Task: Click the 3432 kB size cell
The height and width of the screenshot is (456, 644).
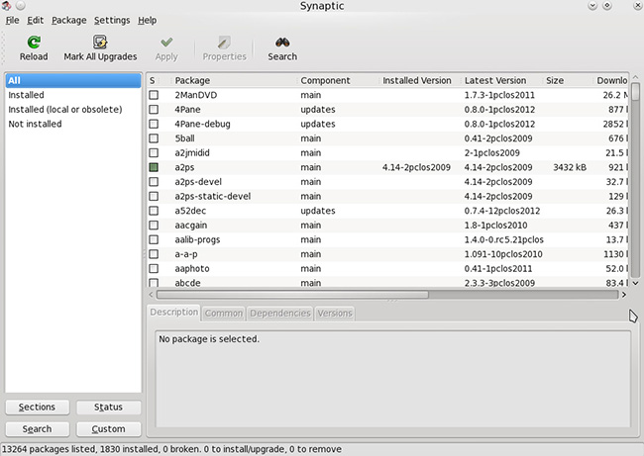Action: pyautogui.click(x=570, y=167)
